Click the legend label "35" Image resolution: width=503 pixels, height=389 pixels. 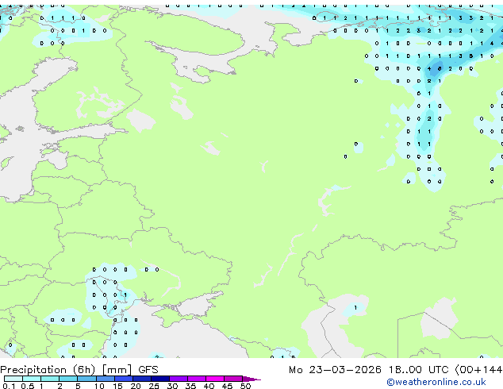190,386
